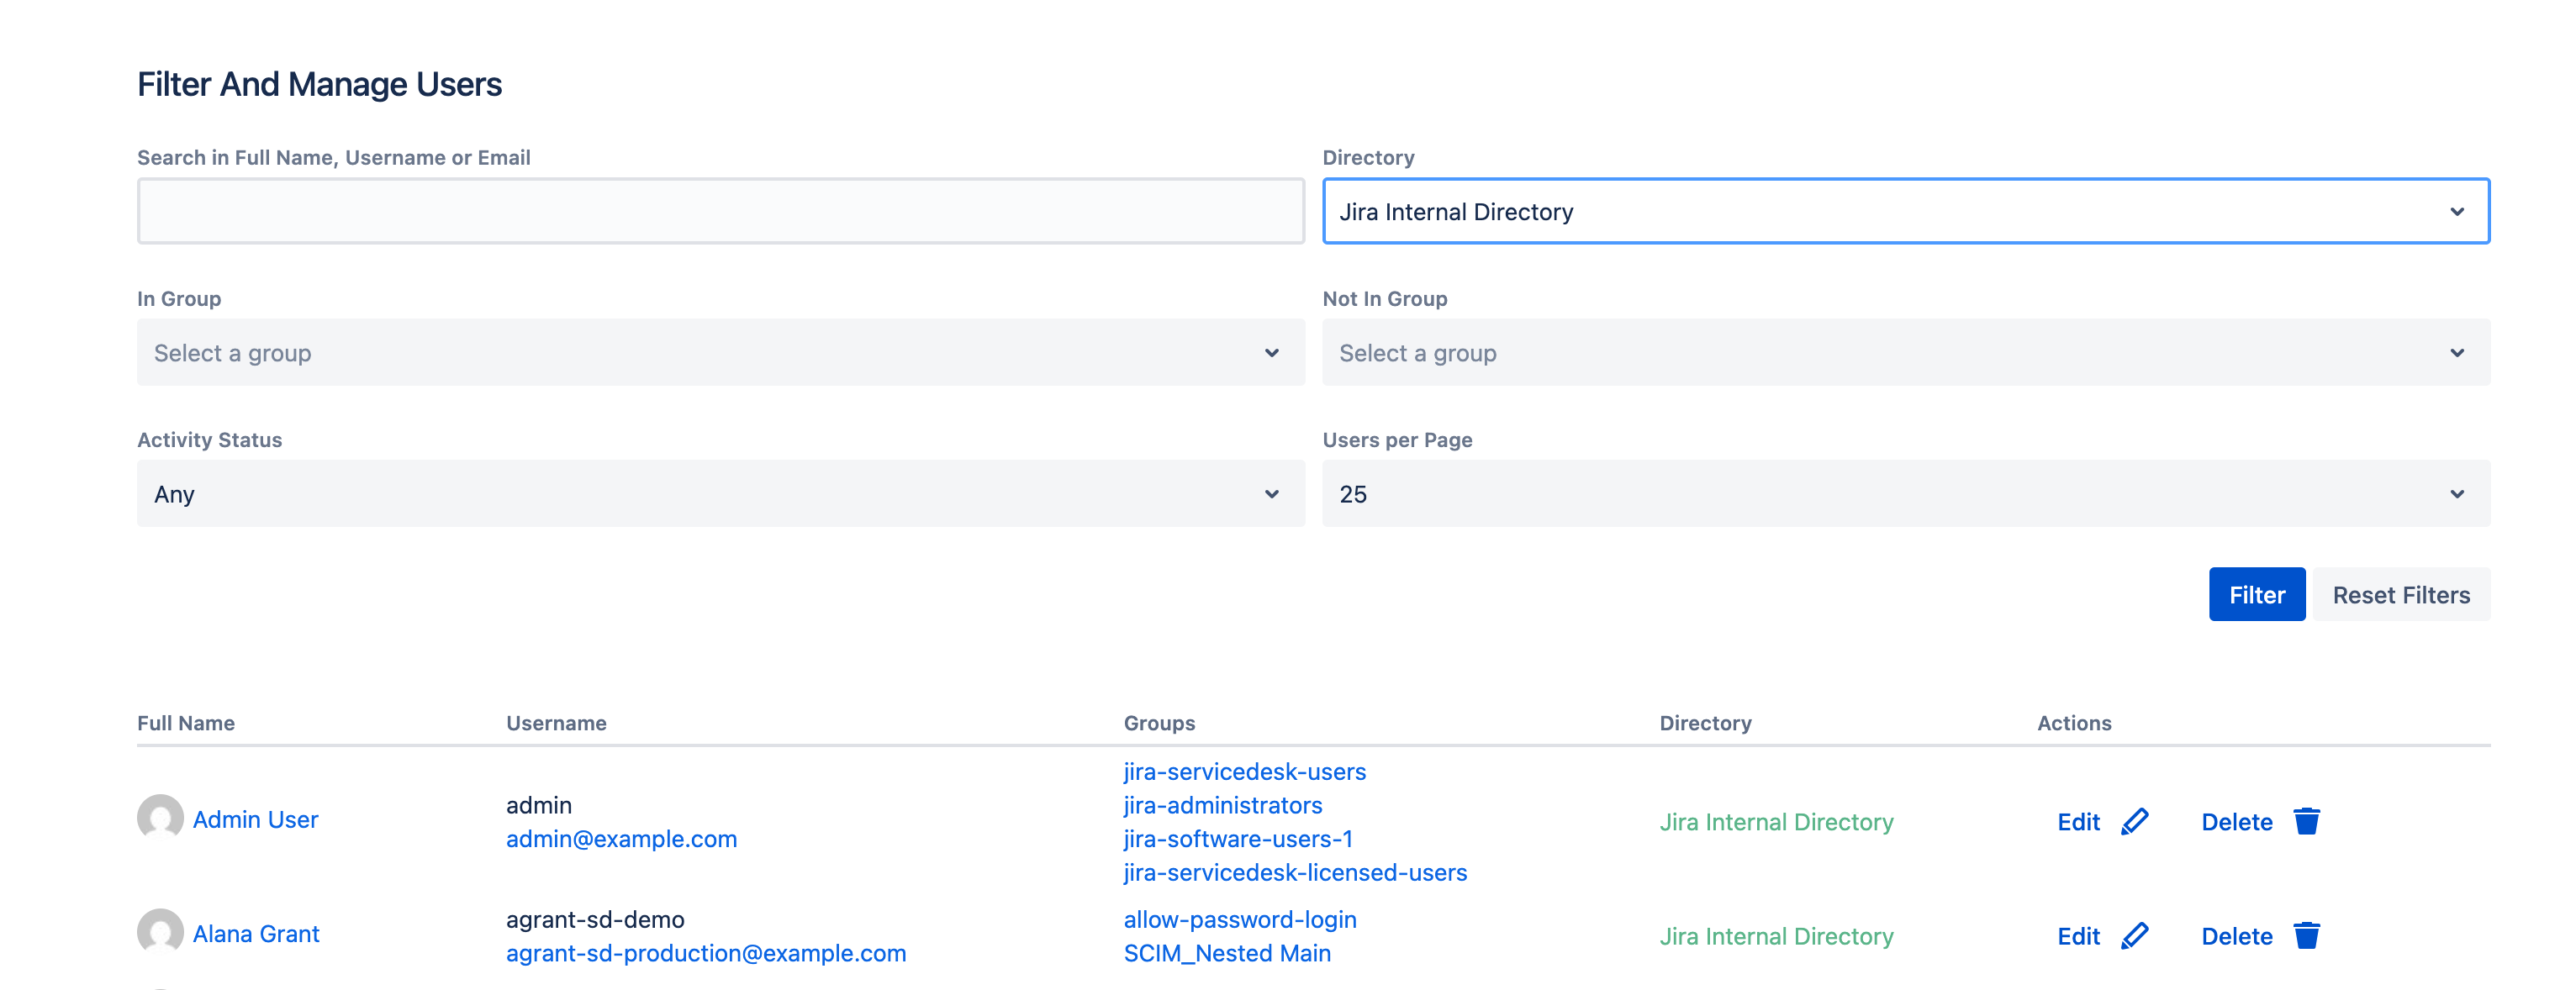Click the pencil icon in Admin User row
The image size is (2576, 990).
(2134, 821)
